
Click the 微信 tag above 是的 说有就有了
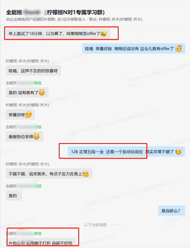pyautogui.click(x=38, y=83)
